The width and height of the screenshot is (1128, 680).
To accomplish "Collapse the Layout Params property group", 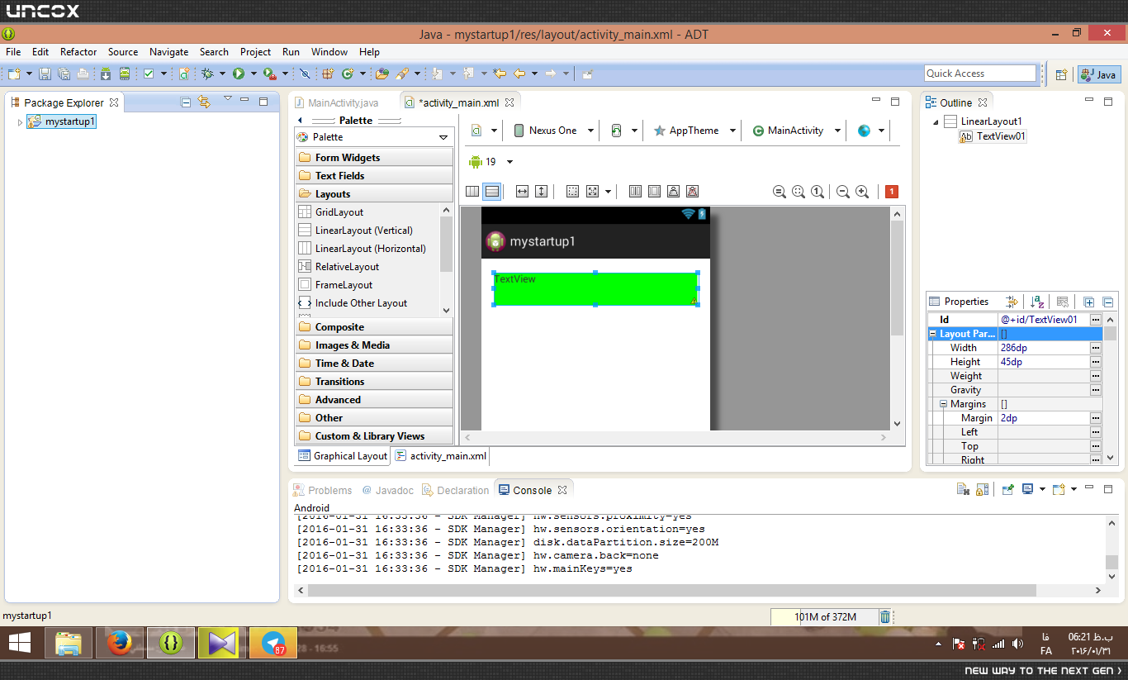I will click(933, 334).
